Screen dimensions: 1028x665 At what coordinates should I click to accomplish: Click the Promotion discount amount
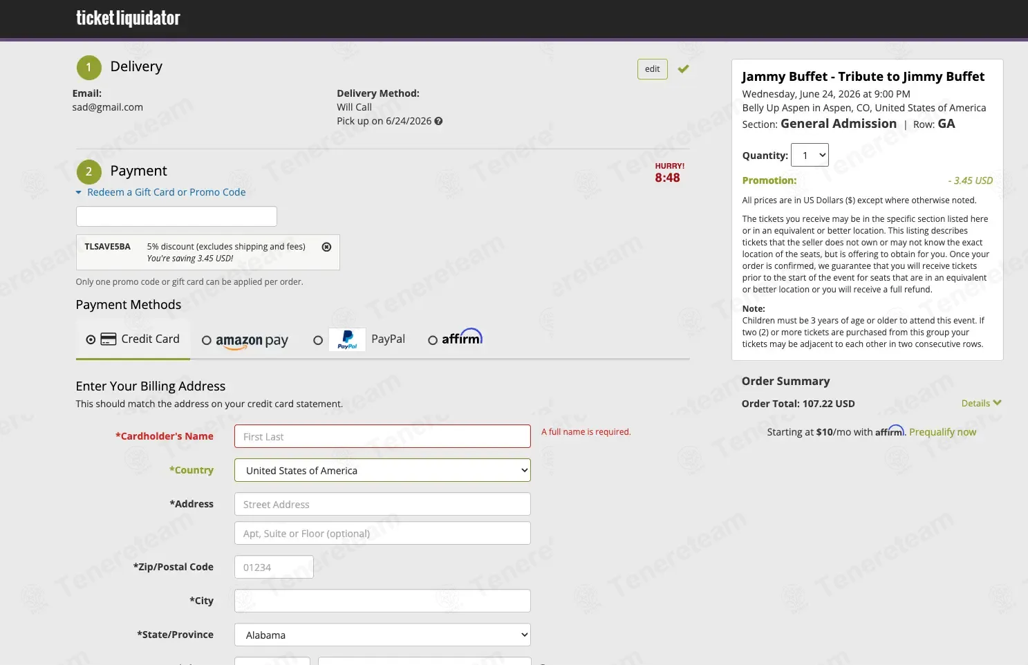[970, 180]
